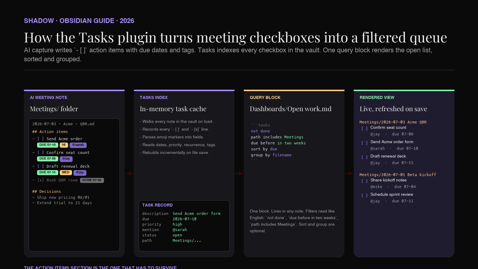
Task: Click the 'DUE 07-10' tag
Action: [x=48, y=145]
